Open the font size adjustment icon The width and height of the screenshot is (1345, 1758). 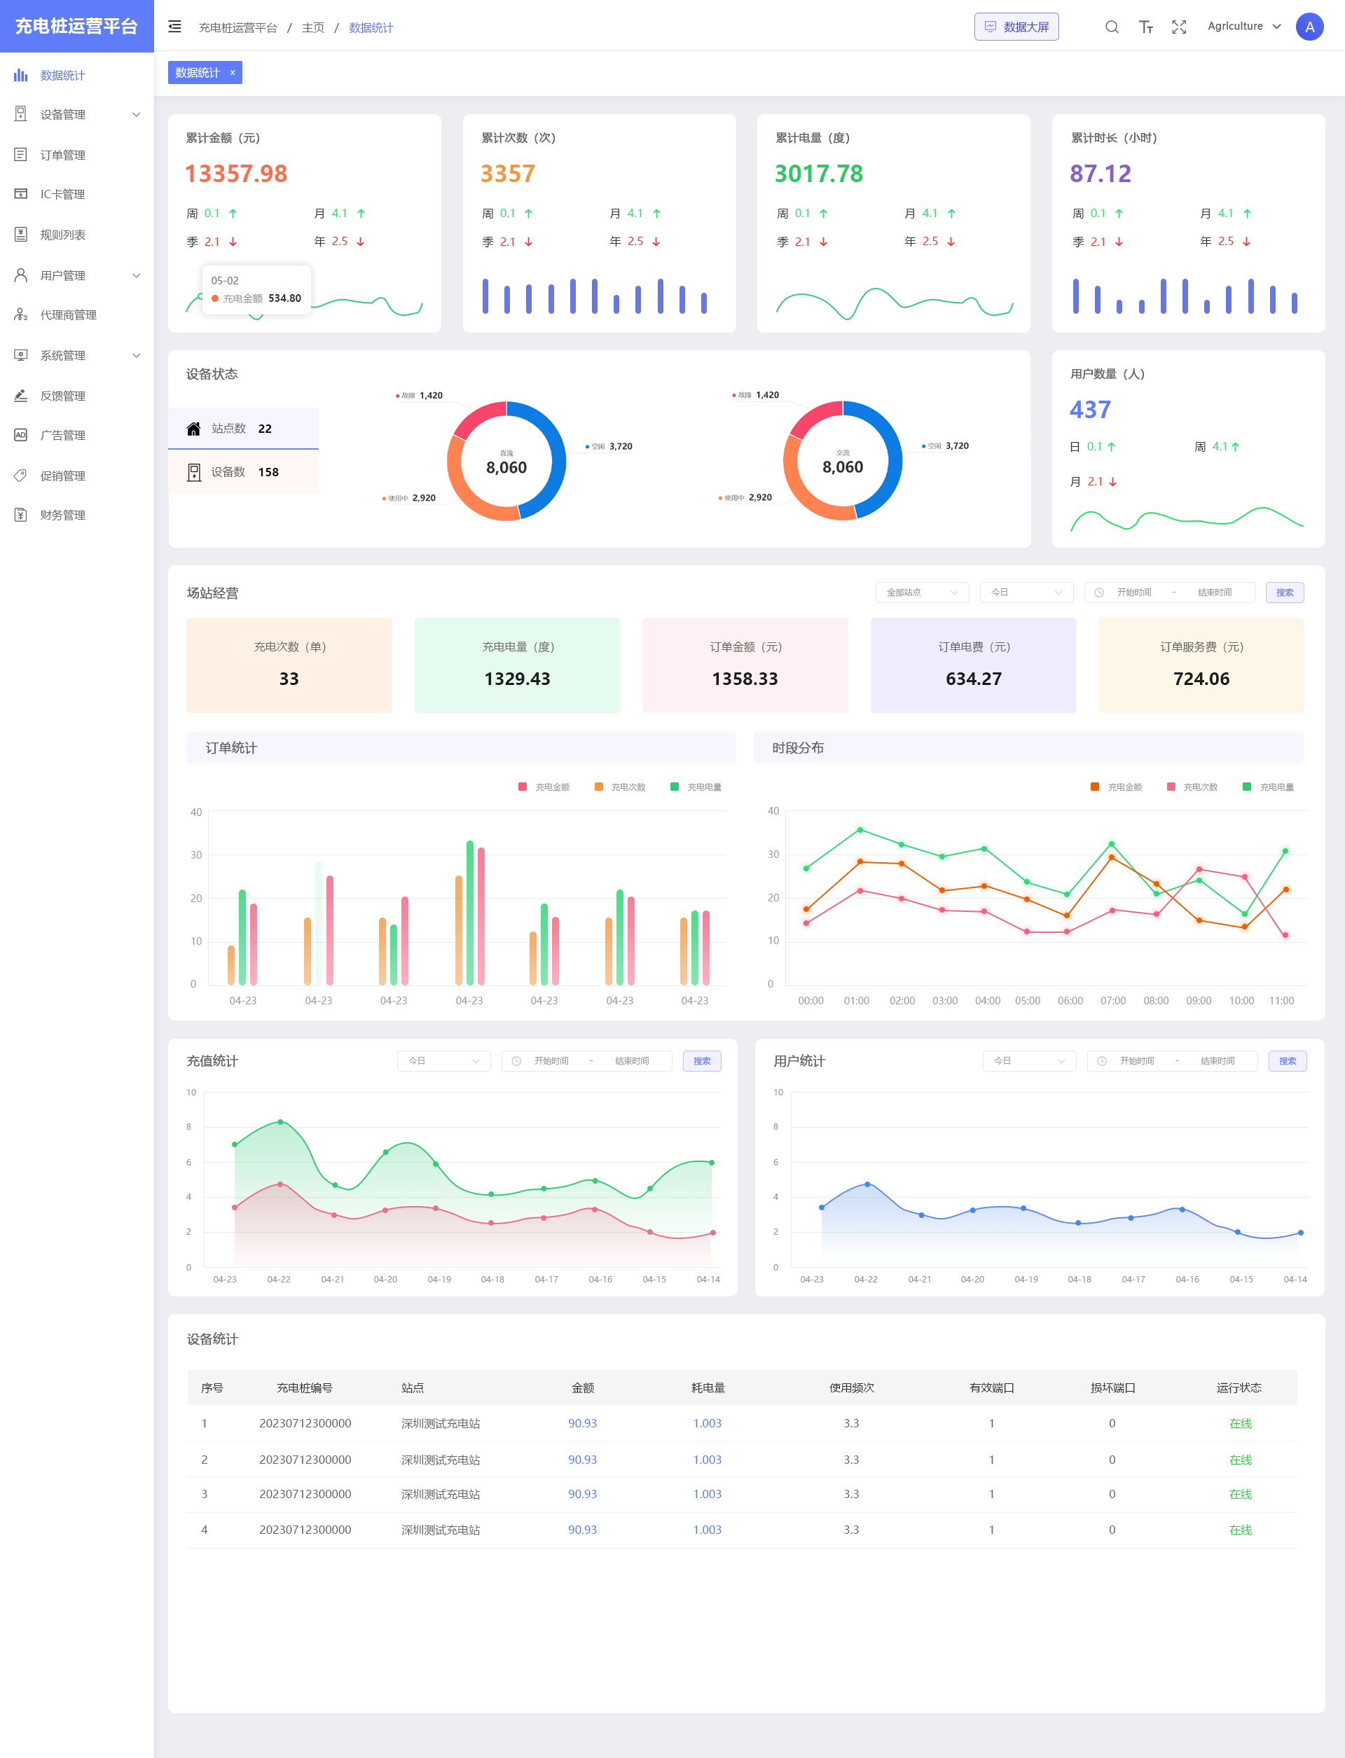(x=1145, y=27)
